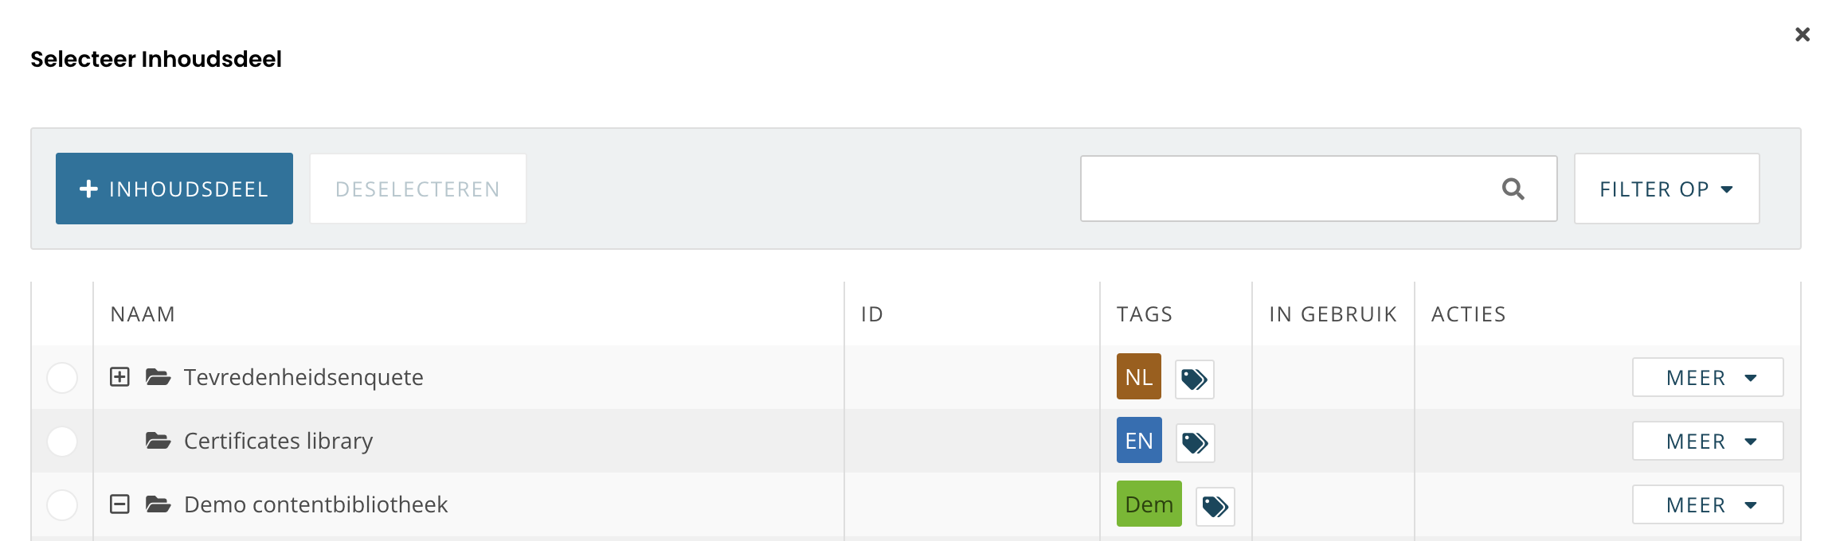Click the Tevredenheidsenquete folder icon
1832x541 pixels.
pyautogui.click(x=158, y=377)
